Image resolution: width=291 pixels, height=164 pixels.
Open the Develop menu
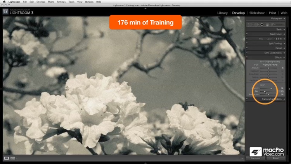coord(41,2)
